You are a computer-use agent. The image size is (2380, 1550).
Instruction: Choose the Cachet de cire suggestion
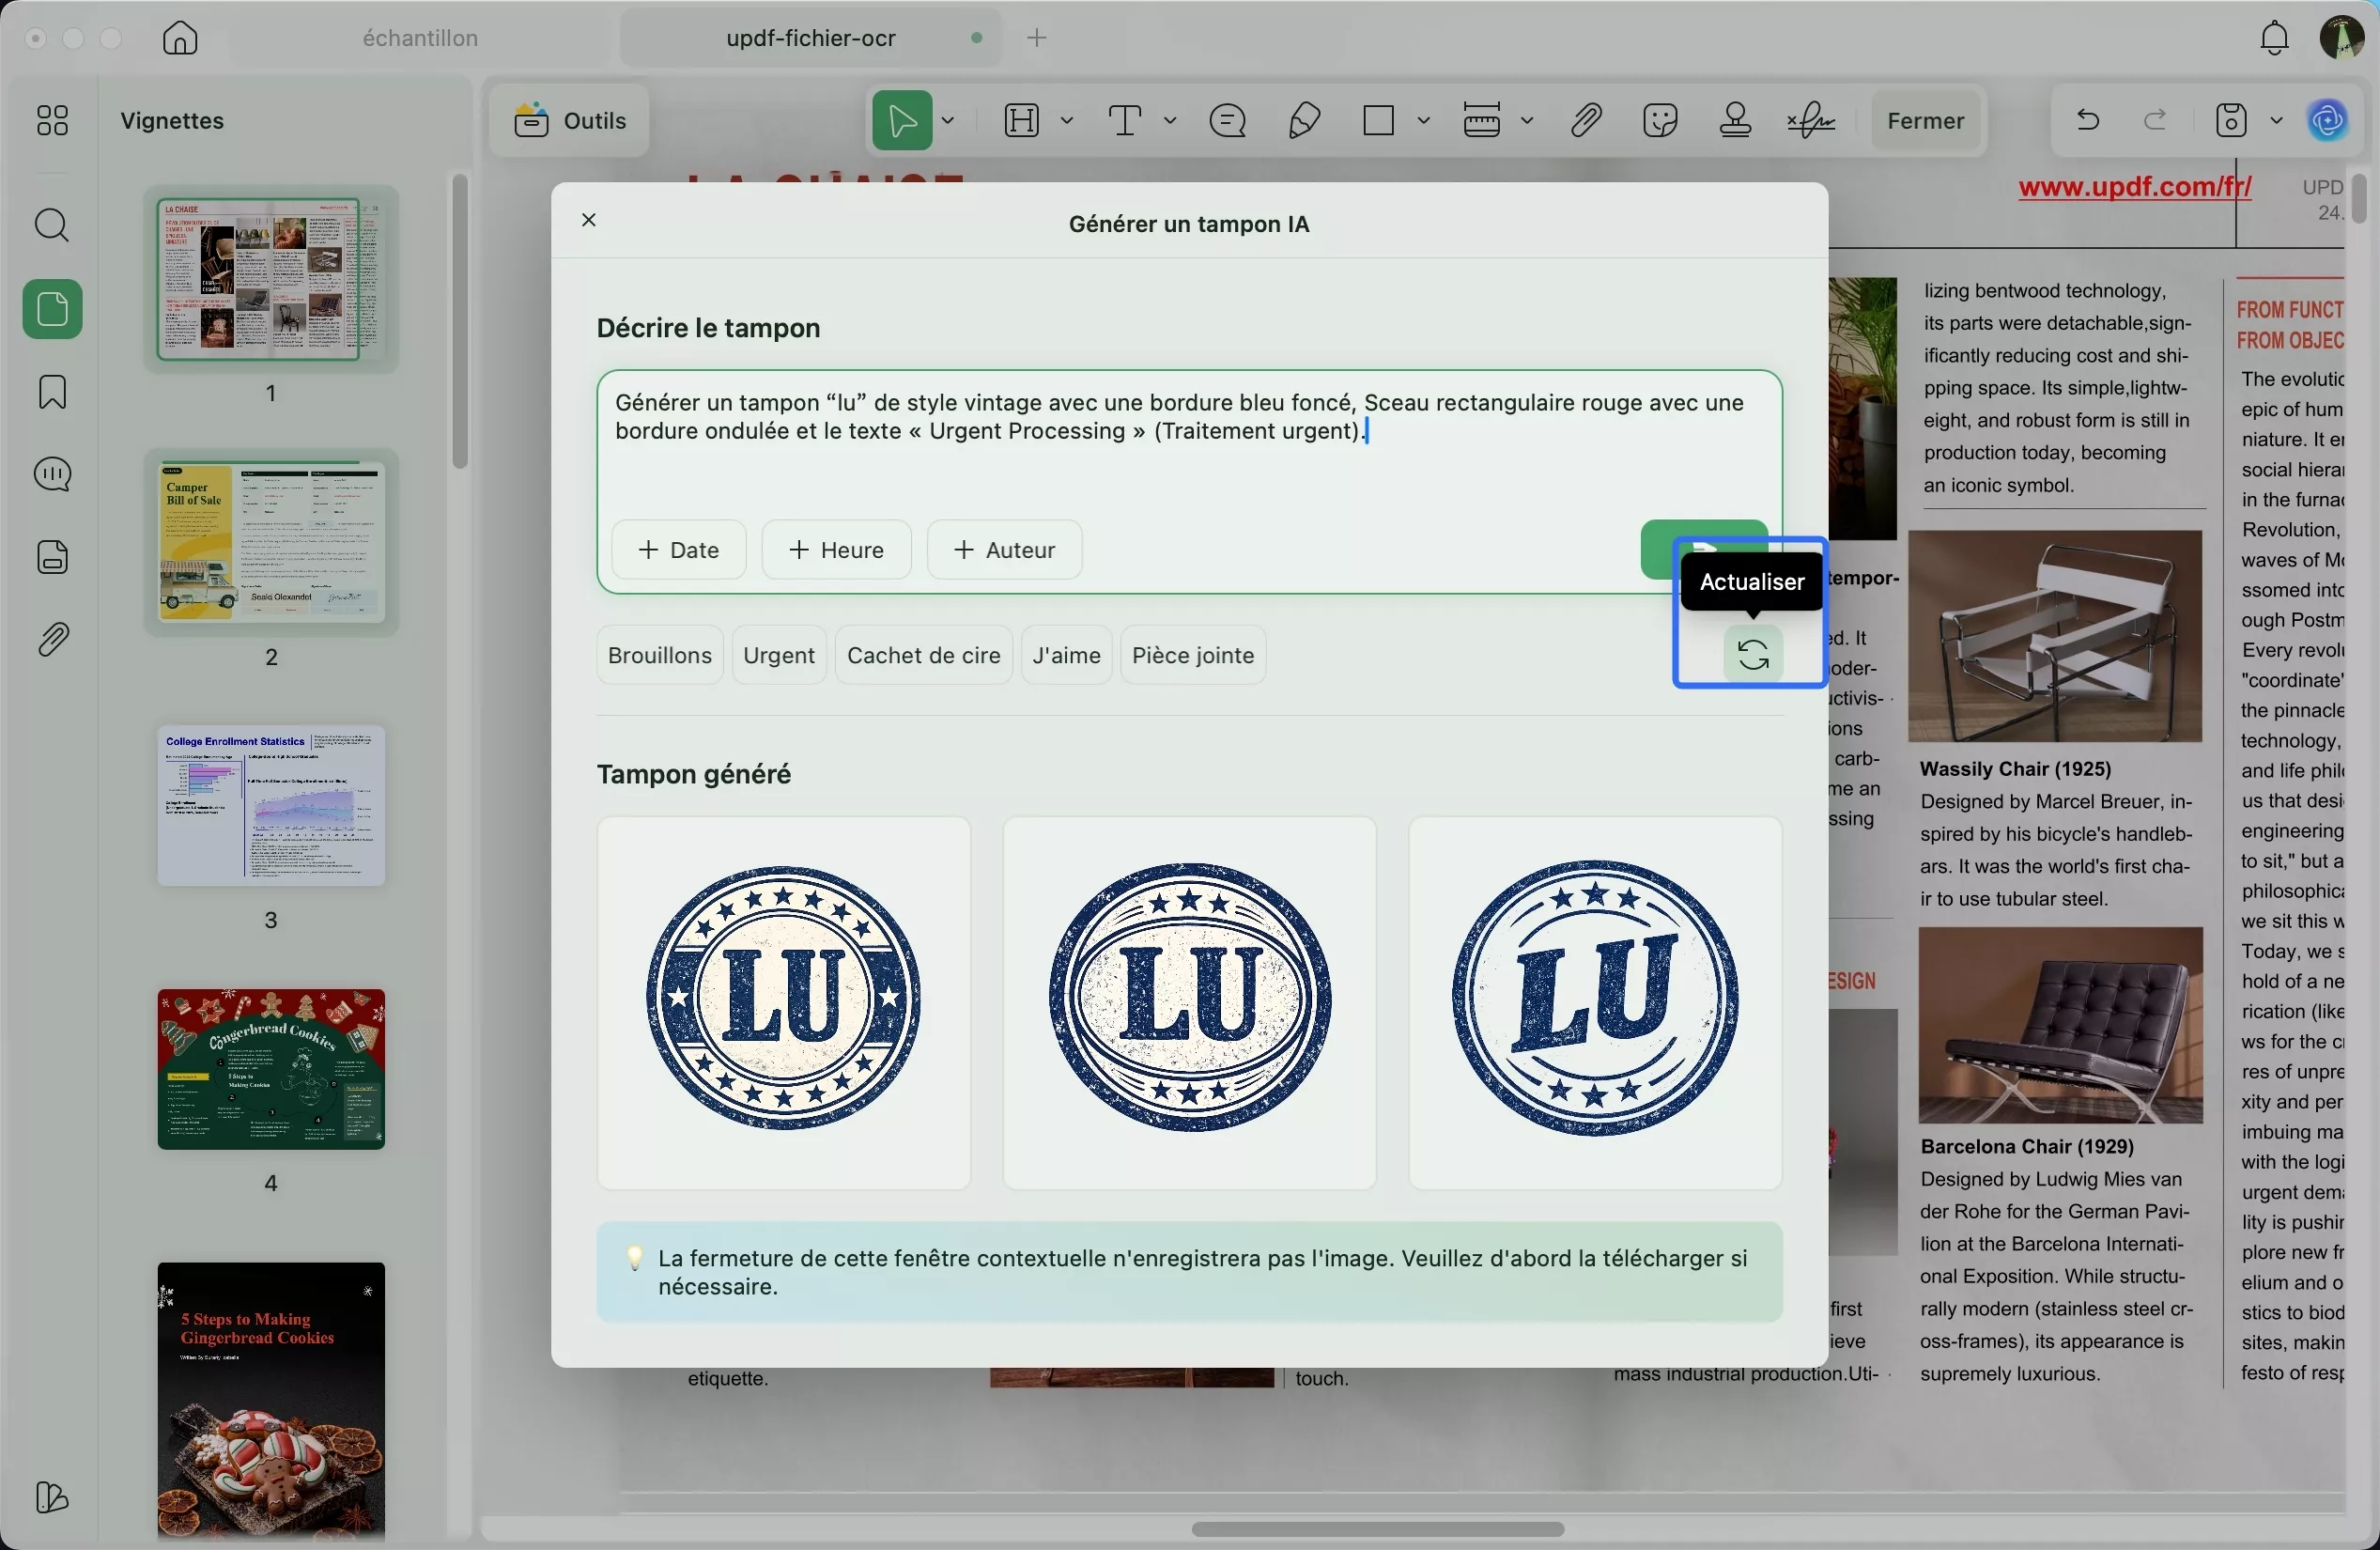pyautogui.click(x=922, y=655)
